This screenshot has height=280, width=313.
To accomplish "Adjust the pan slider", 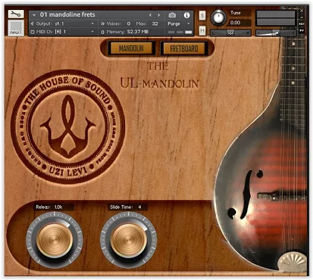I will [230, 32].
